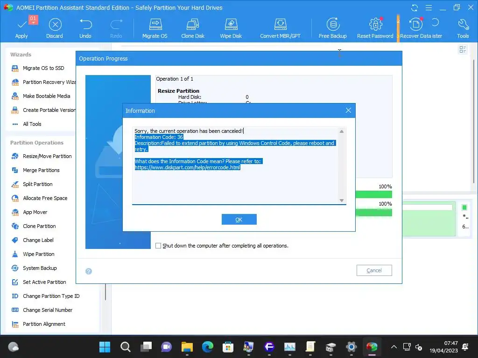Show hidden system tray icons chevron
Screen dimensions: 478x358
(x=394, y=347)
